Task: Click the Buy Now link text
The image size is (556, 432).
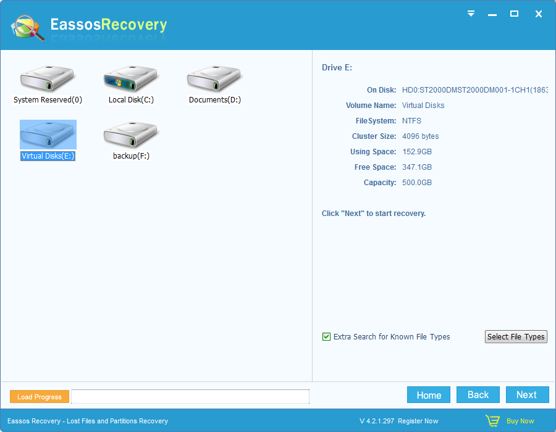Action: (x=520, y=421)
